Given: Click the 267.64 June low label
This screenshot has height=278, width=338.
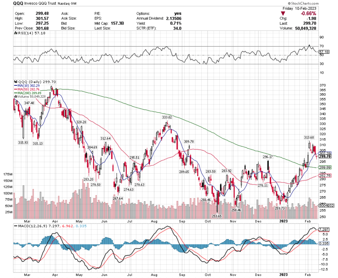Looking at the screenshot, I should 118,198.
